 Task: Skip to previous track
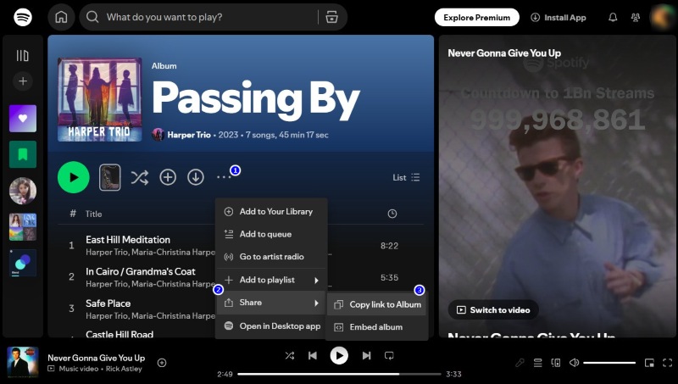[x=312, y=355]
